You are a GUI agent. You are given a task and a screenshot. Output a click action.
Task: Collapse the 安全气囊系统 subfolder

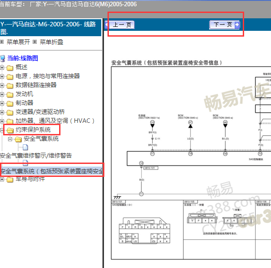[x=10, y=139]
